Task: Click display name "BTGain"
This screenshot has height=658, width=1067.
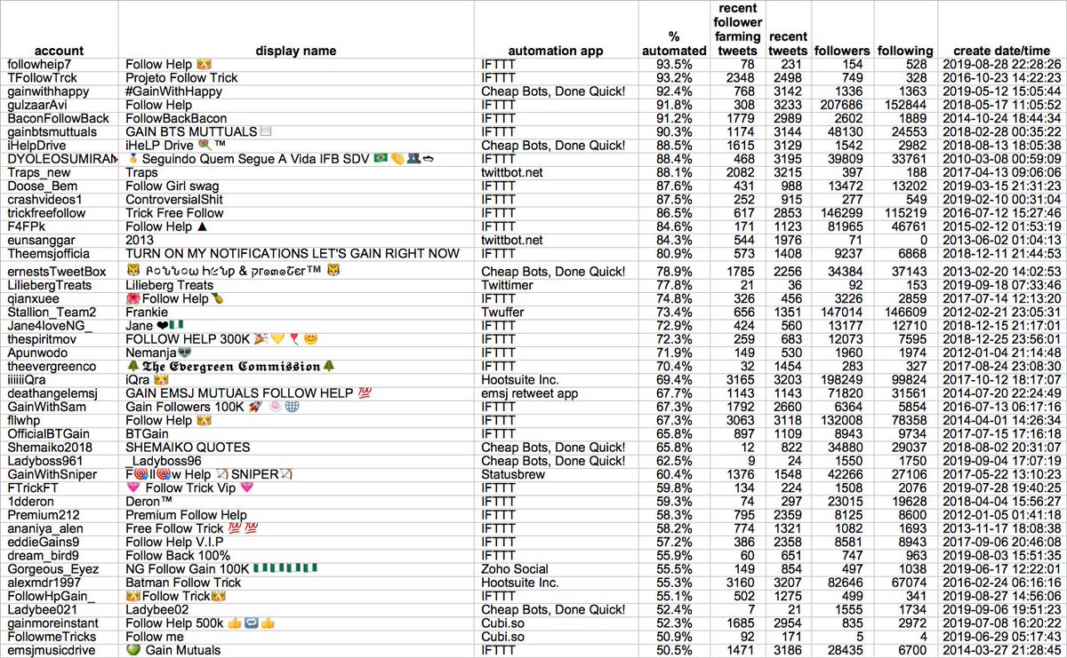Action: [145, 433]
